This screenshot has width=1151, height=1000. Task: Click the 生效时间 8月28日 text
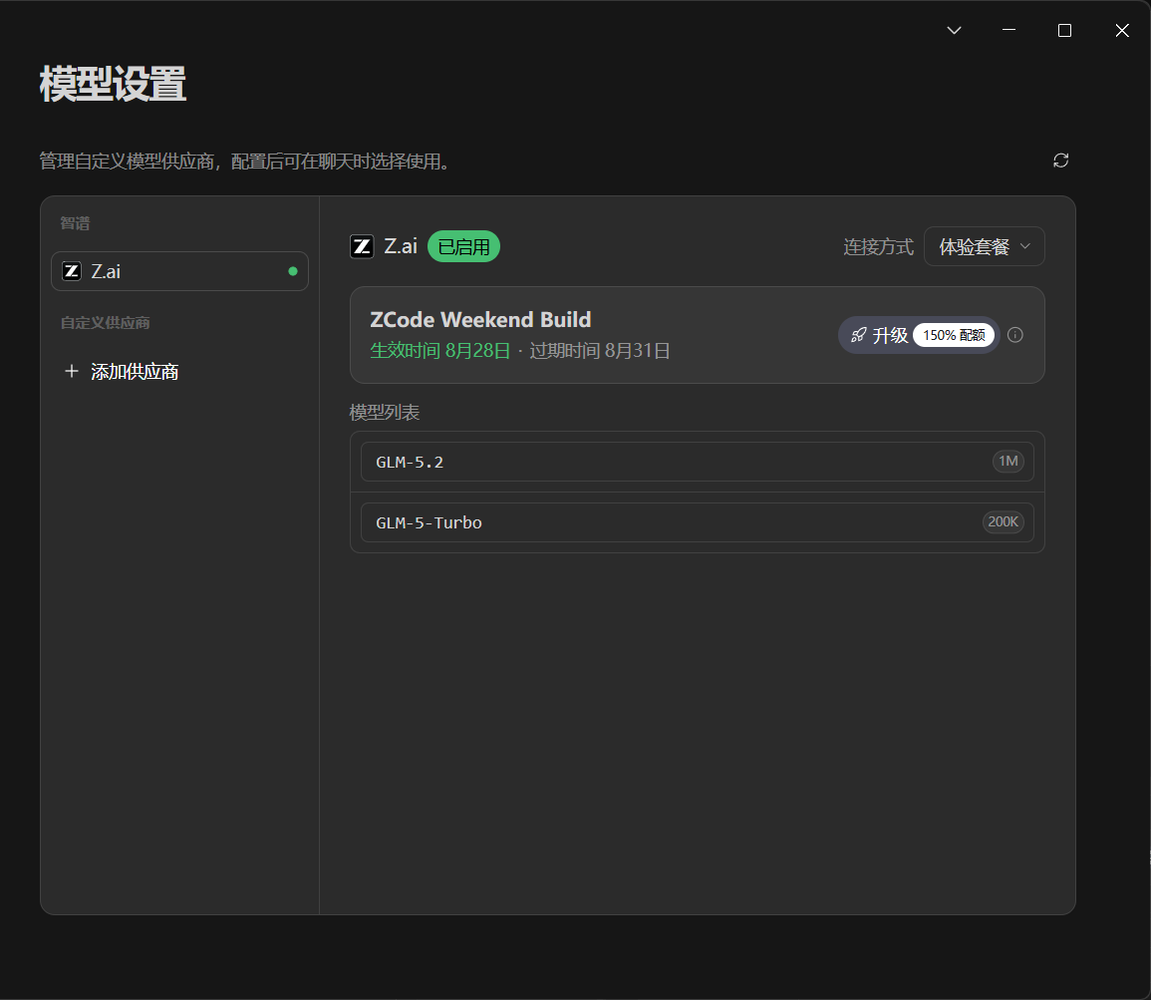click(439, 351)
